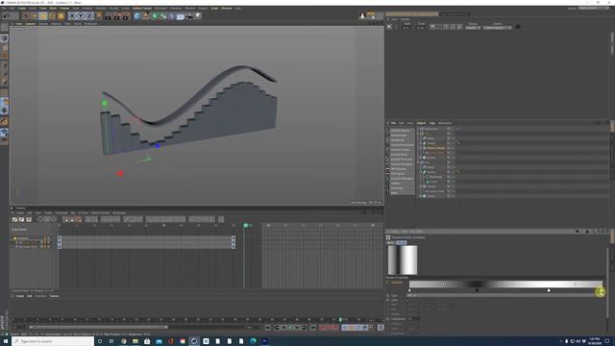Image resolution: width=615 pixels, height=346 pixels.
Task: Collapse first object in Object Manager tree
Action: coord(419,129)
